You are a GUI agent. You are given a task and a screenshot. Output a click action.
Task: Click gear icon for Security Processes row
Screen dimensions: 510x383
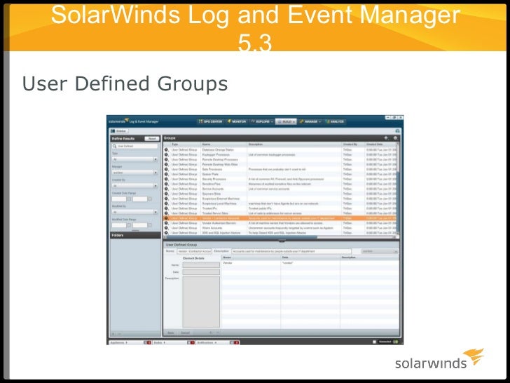click(x=166, y=179)
